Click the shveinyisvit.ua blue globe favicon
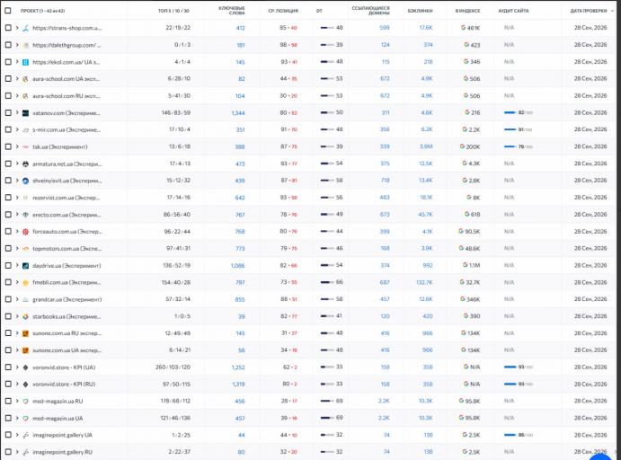Screen dimensions: 621x460 click(x=25, y=181)
